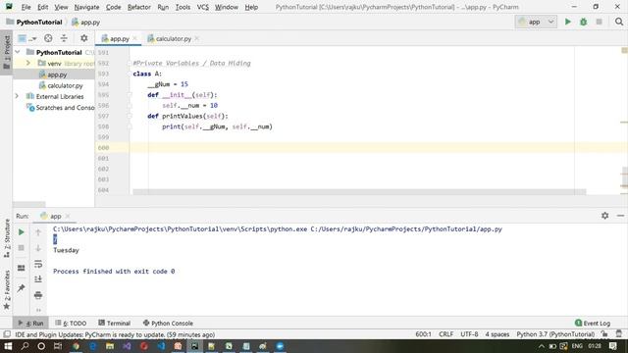Restore layout icon in Run panel
Screen dimensions: 628x353
pos(22,268)
